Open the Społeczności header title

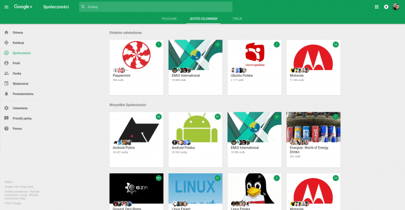click(56, 7)
